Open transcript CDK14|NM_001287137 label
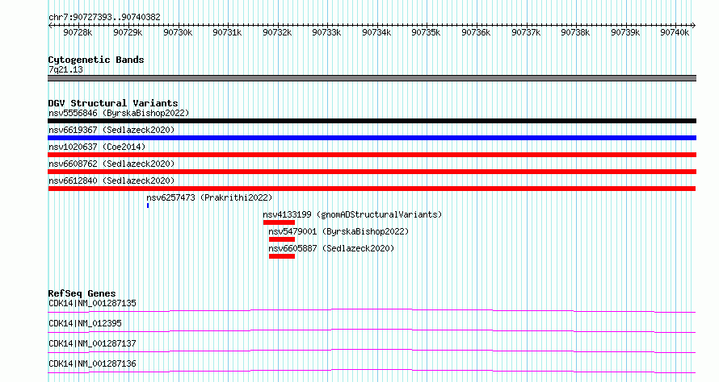Screen dimensions: 719x382 point(92,343)
